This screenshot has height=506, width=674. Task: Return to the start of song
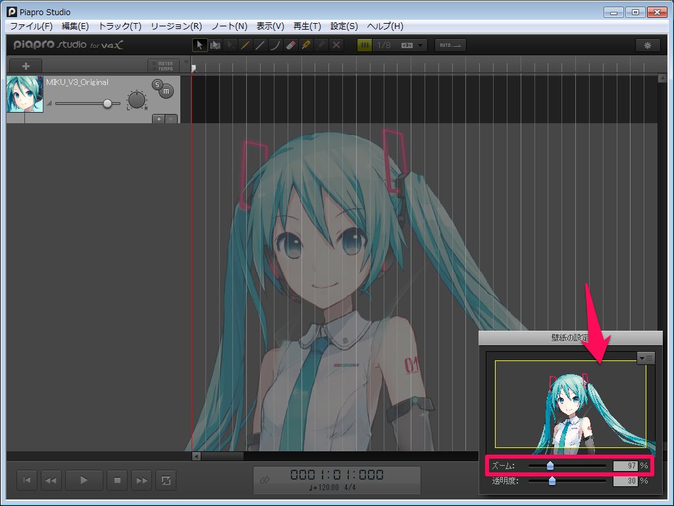tap(27, 480)
